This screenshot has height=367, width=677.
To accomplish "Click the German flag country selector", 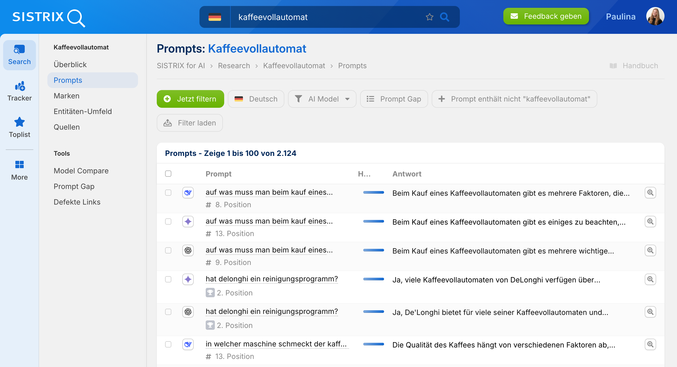I will tap(215, 17).
